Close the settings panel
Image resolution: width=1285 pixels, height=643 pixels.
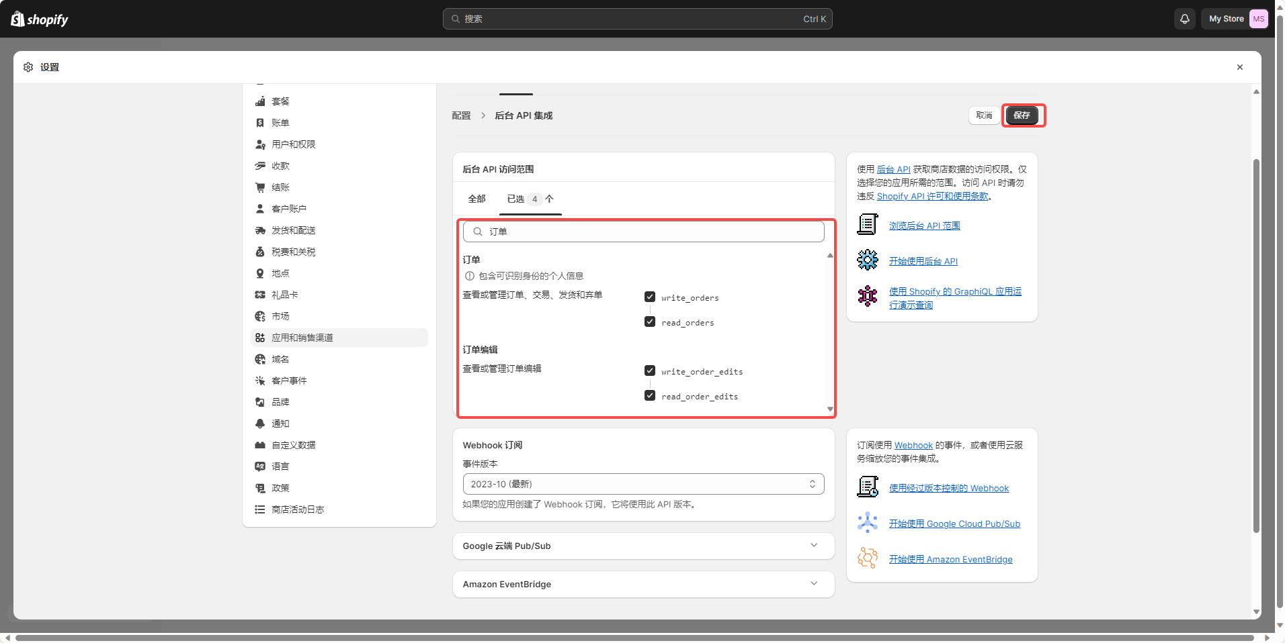1240,67
